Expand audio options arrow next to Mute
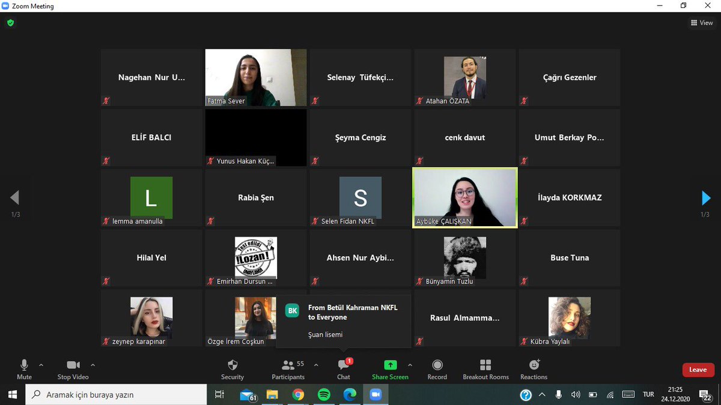 click(x=41, y=365)
